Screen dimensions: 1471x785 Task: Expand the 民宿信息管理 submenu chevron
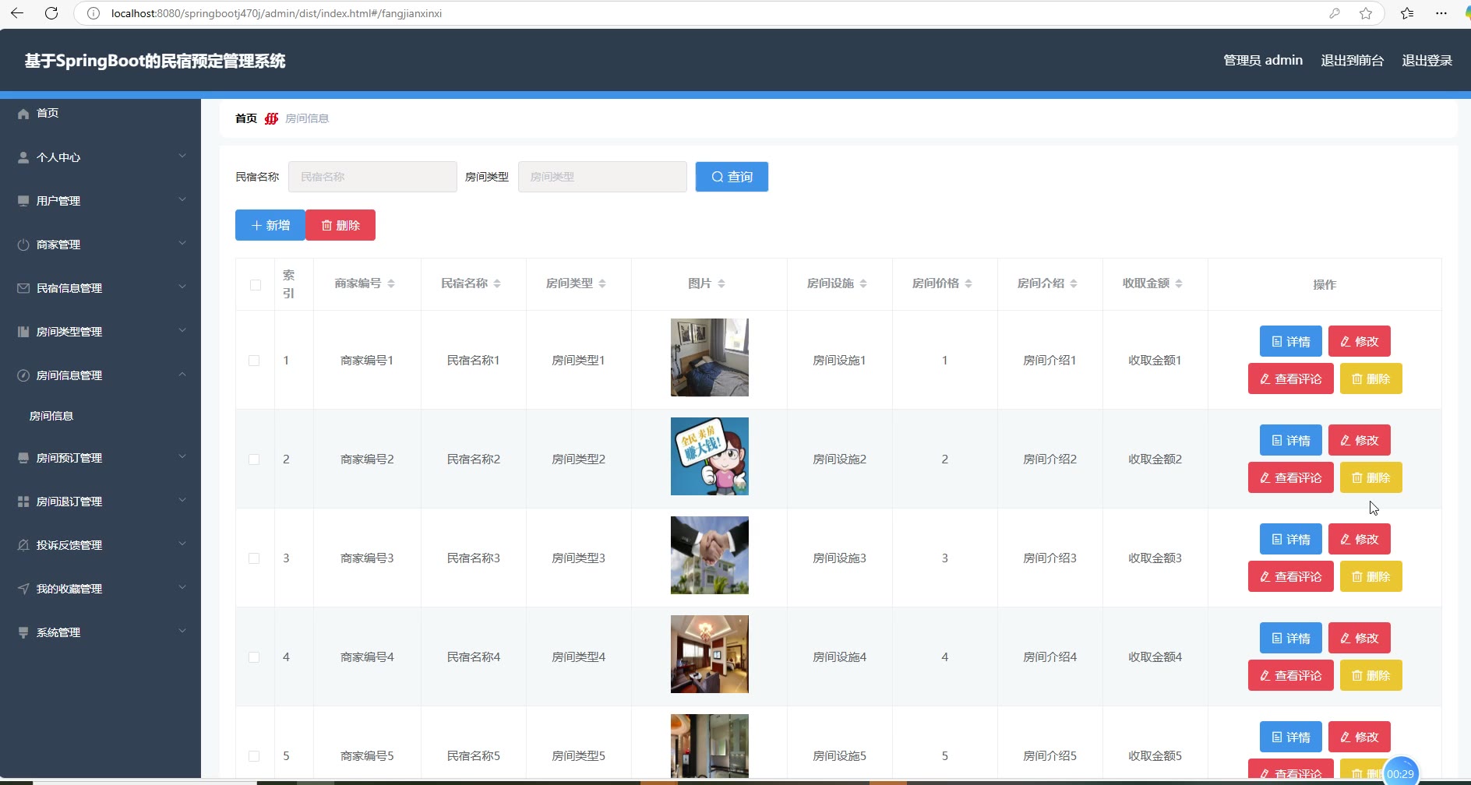pos(182,287)
